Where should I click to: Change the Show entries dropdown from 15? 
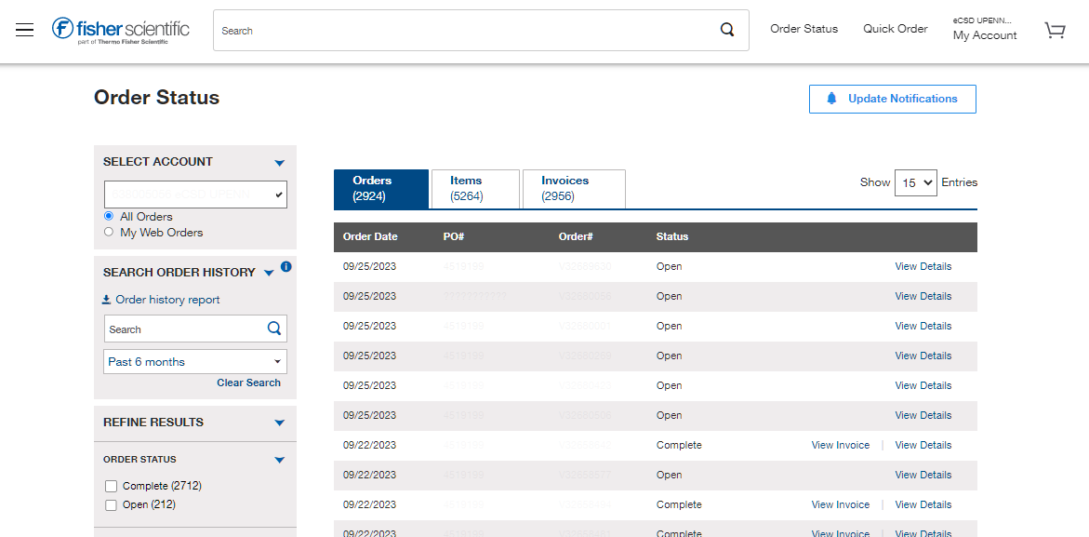click(915, 182)
